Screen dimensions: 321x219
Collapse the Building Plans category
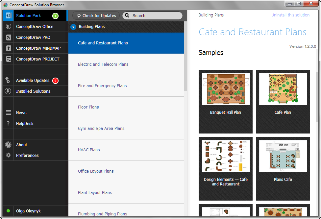click(73, 27)
